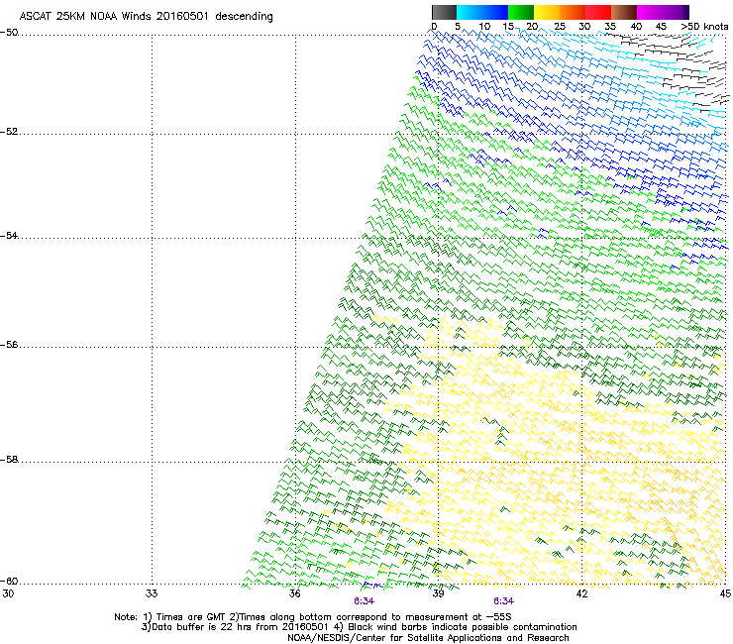The width and height of the screenshot is (733, 644).
Task: Pick the yellow 20-25 knot legend swatch
Action: coord(547,12)
